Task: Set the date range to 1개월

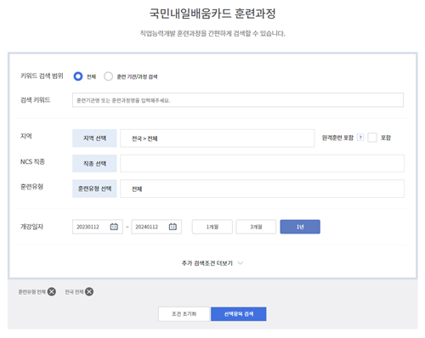Action: [212, 227]
